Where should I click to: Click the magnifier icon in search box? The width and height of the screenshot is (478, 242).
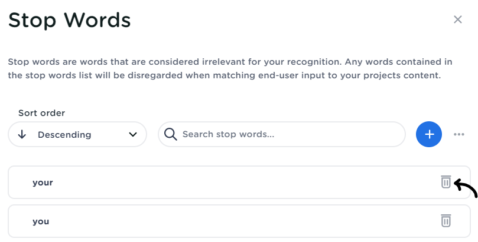[x=171, y=134]
